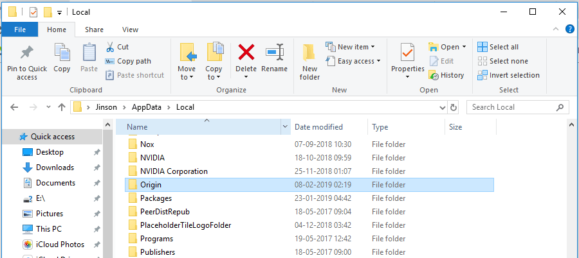This screenshot has width=579, height=258.
Task: Open the File menu tab
Action: click(x=20, y=30)
